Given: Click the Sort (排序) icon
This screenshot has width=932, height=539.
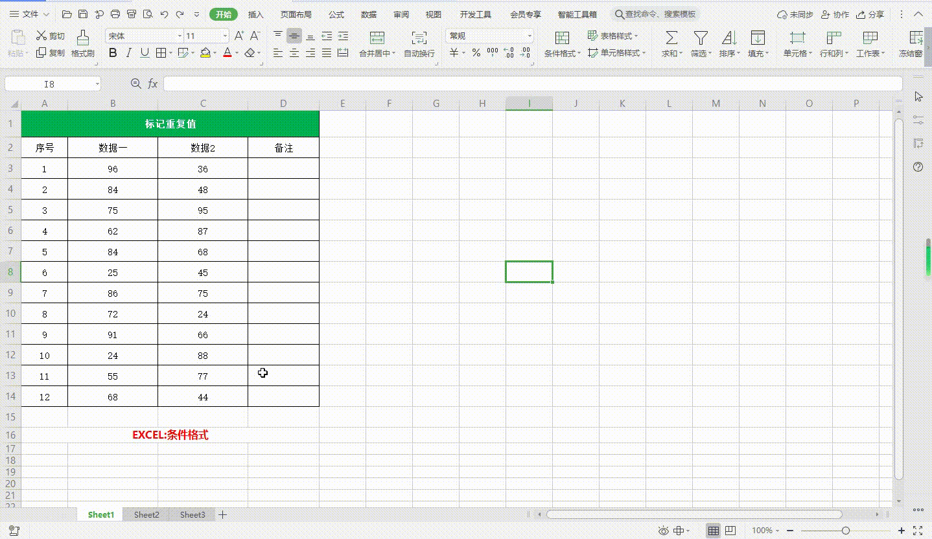Looking at the screenshot, I should tap(729, 38).
